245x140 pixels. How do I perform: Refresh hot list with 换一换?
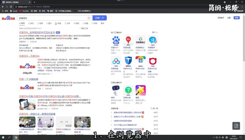point(155,109)
